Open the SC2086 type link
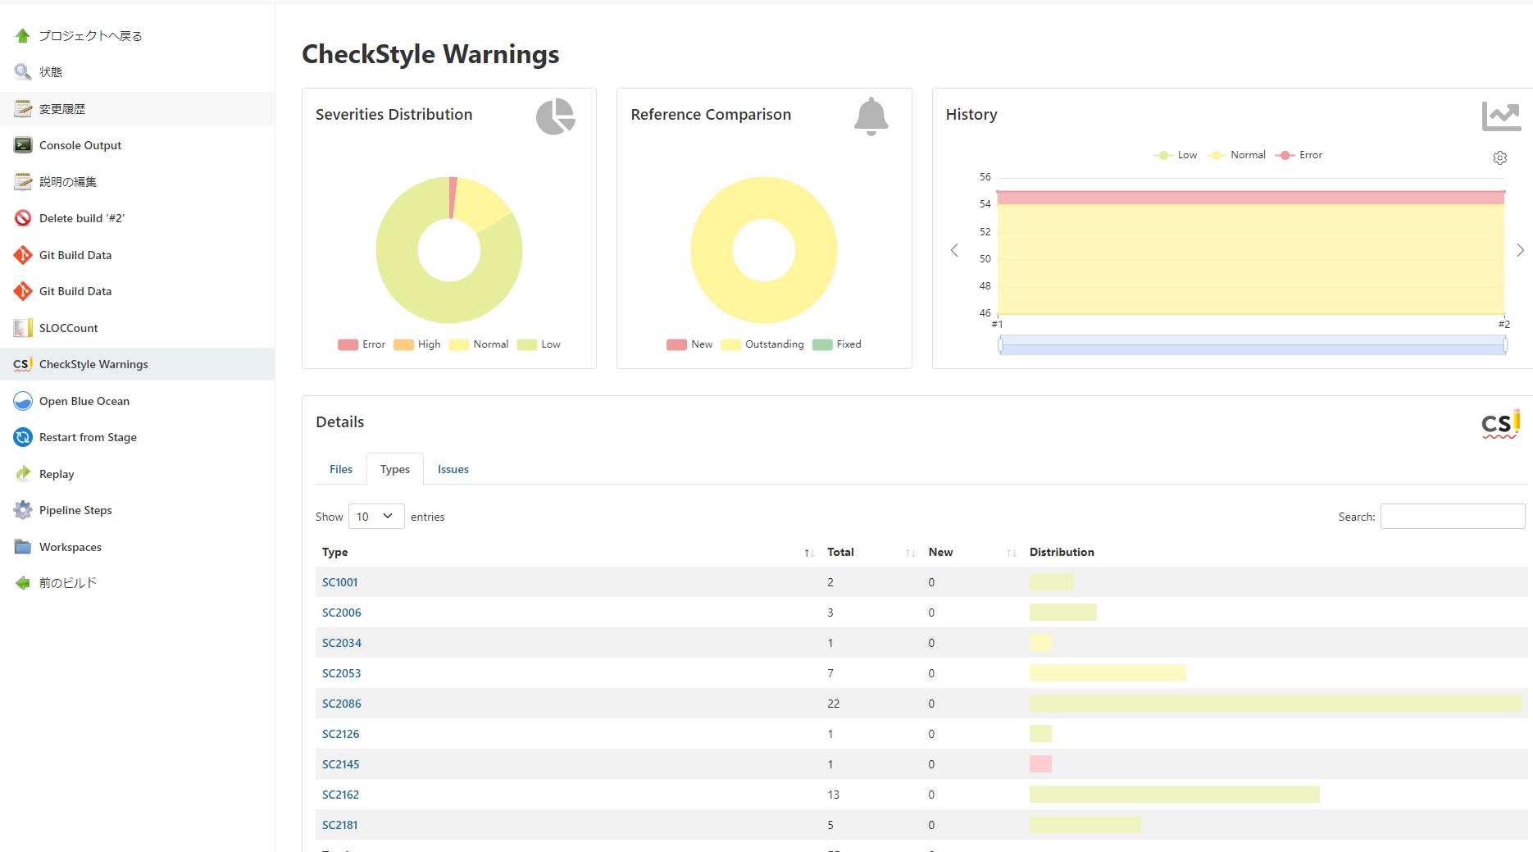The image size is (1533, 852). click(342, 704)
